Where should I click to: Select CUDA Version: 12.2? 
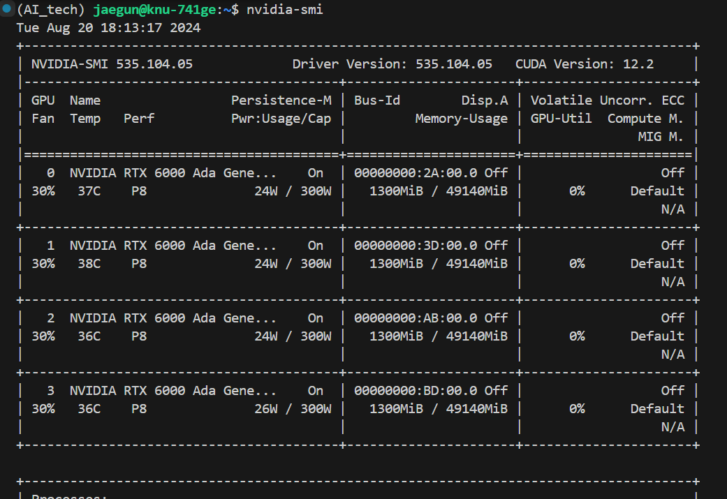585,64
